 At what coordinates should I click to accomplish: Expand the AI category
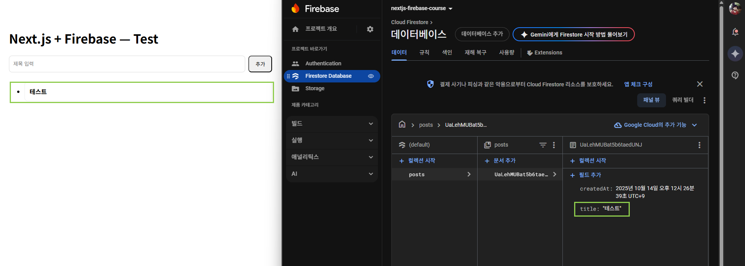click(x=332, y=174)
